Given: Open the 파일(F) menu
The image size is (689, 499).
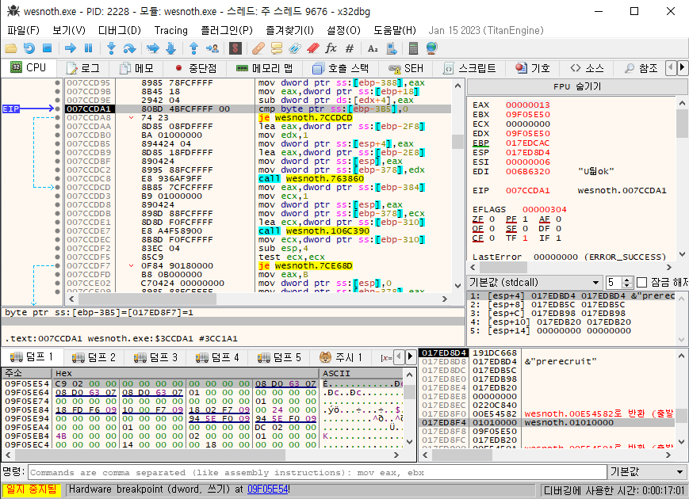Looking at the screenshot, I should click(23, 30).
